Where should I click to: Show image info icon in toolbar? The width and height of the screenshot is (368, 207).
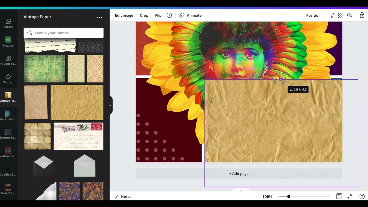(169, 15)
